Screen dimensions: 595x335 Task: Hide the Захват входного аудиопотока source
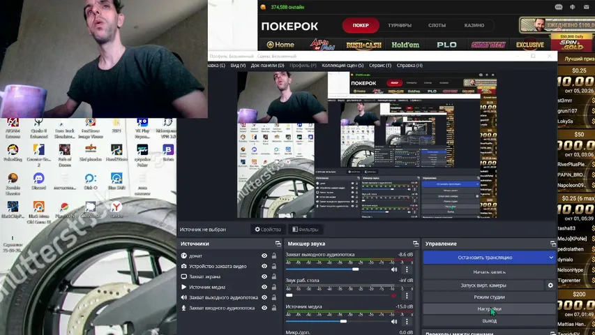coord(264,308)
